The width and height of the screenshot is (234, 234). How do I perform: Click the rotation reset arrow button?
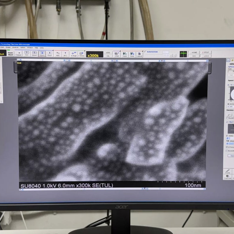229,114
